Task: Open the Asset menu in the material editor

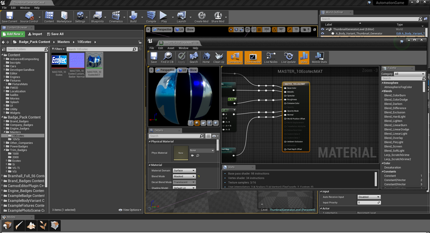Action: [x=172, y=48]
